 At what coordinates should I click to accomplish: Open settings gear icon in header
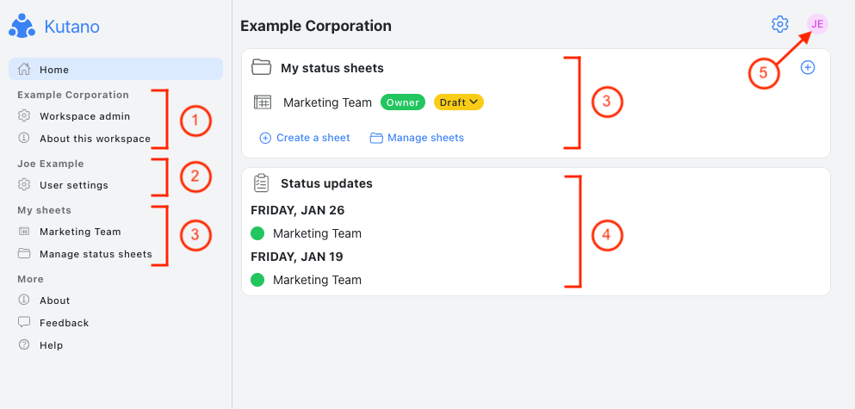tap(780, 24)
